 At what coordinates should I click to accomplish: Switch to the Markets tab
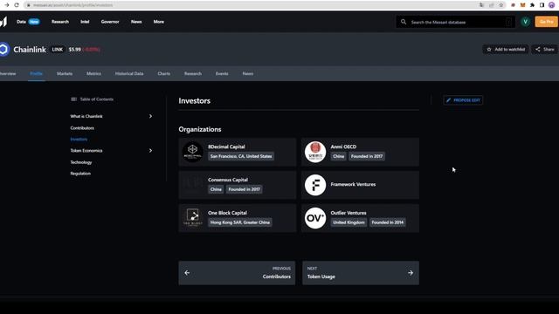coord(65,73)
